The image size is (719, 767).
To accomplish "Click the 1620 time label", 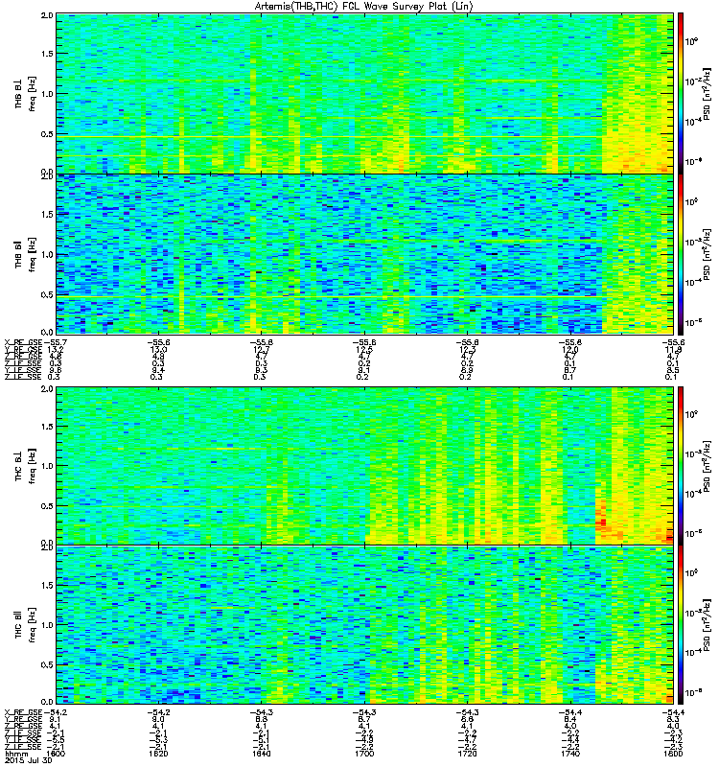I will click(x=158, y=754).
